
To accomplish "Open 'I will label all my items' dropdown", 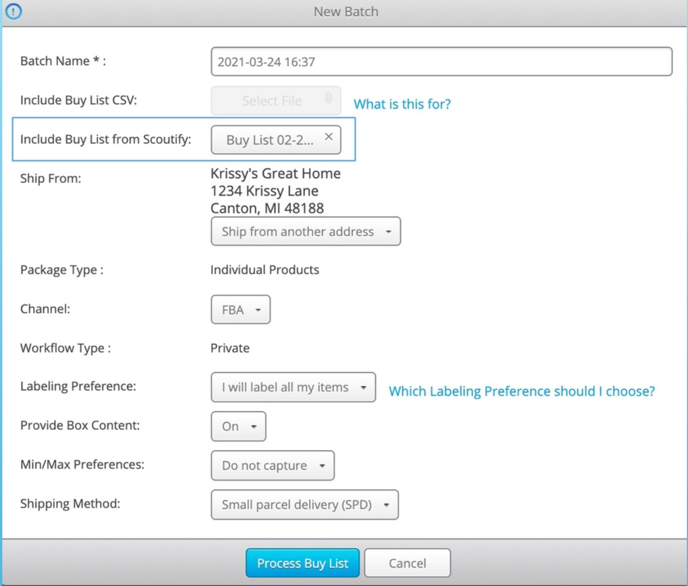I will click(293, 387).
